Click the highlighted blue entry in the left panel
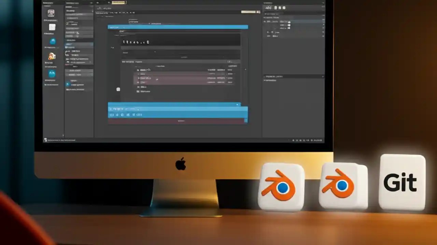This screenshot has height=245, width=437. 79,44
